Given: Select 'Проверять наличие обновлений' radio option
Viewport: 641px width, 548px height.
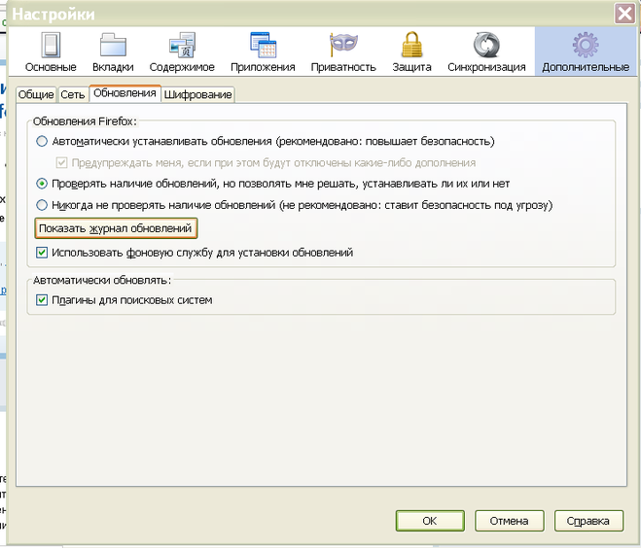Looking at the screenshot, I should 42,184.
